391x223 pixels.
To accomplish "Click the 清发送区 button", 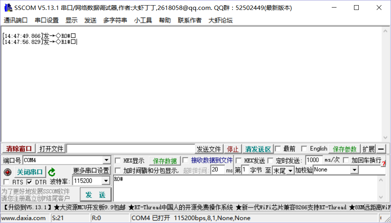I will pos(258,149).
